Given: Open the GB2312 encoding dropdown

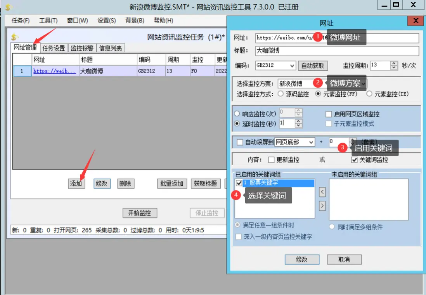Looking at the screenshot, I should click(x=293, y=66).
